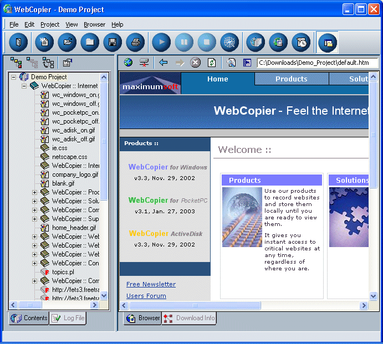The height and width of the screenshot is (344, 383).
Task: Click the WebCopier for PocketPC product link
Action: pos(168,200)
